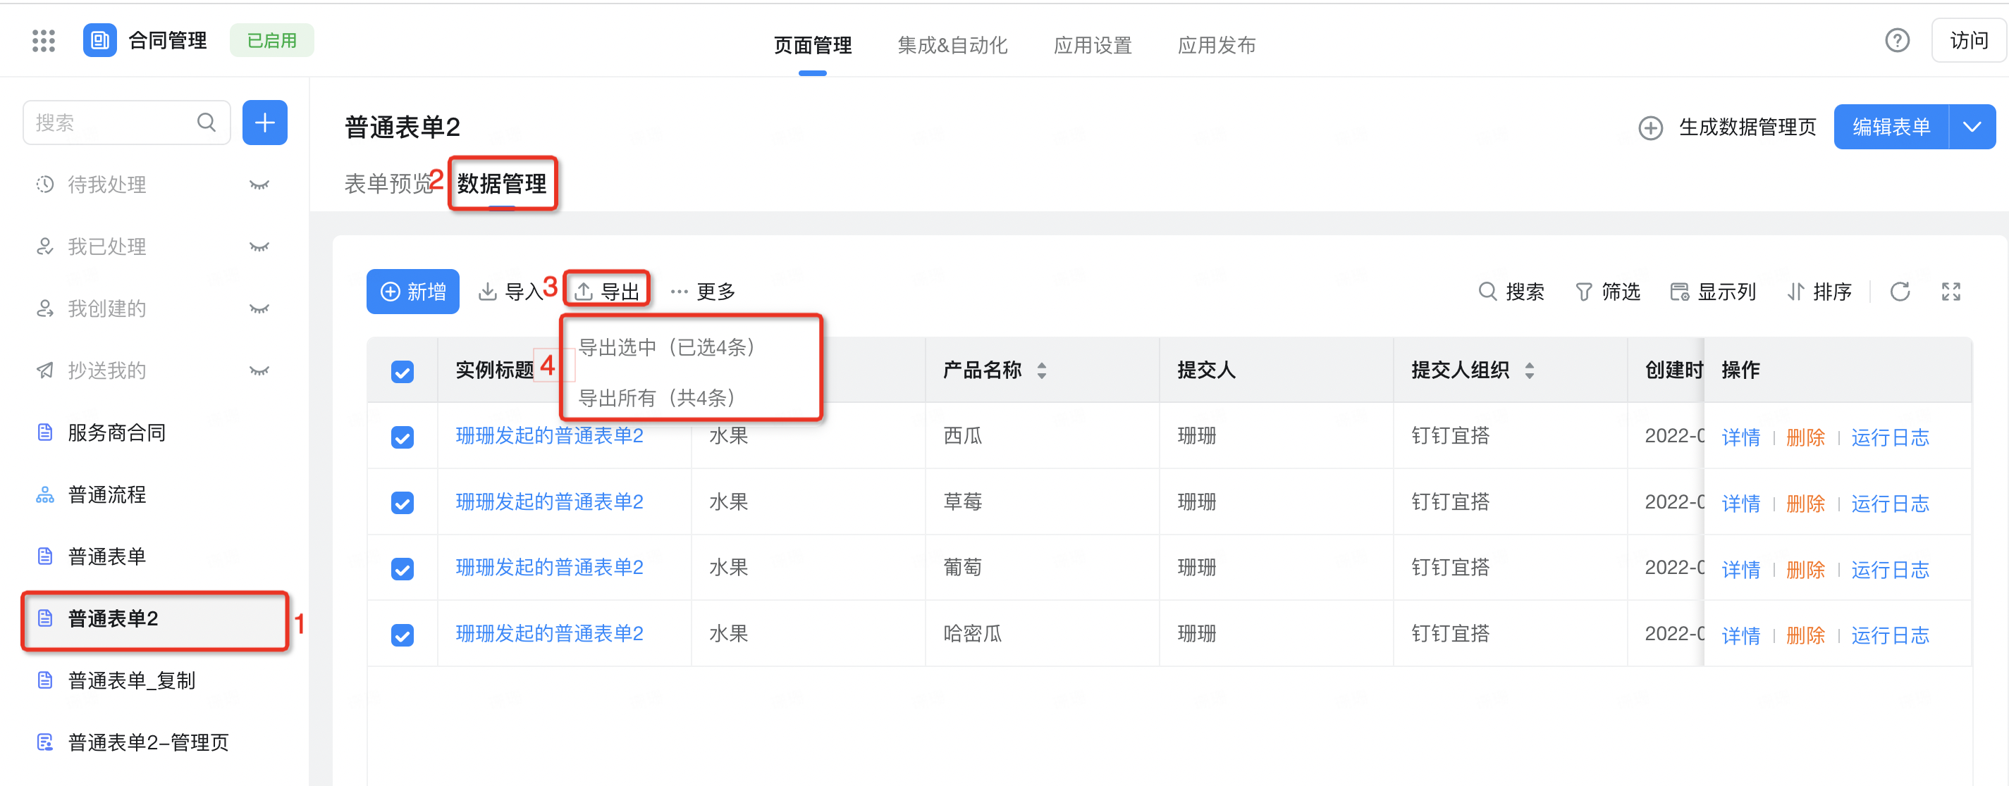Switch to 数据管理 tab
The height and width of the screenshot is (786, 2009).
click(x=502, y=184)
